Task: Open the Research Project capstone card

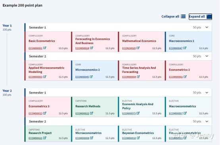Action: point(48,134)
